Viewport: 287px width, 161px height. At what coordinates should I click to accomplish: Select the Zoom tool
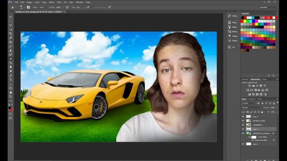(11, 97)
